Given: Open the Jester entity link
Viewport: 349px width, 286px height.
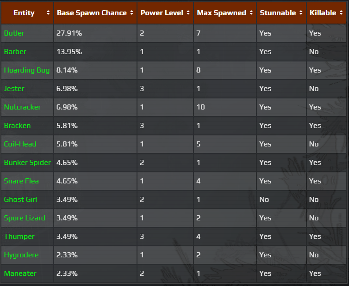Looking at the screenshot, I should tap(14, 89).
